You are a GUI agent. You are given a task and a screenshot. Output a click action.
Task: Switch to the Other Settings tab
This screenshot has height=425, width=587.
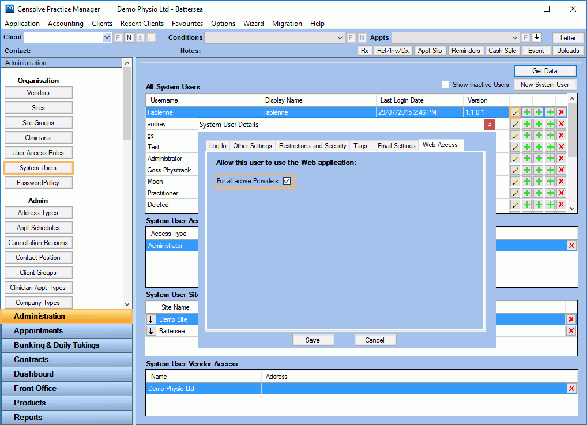coord(253,146)
